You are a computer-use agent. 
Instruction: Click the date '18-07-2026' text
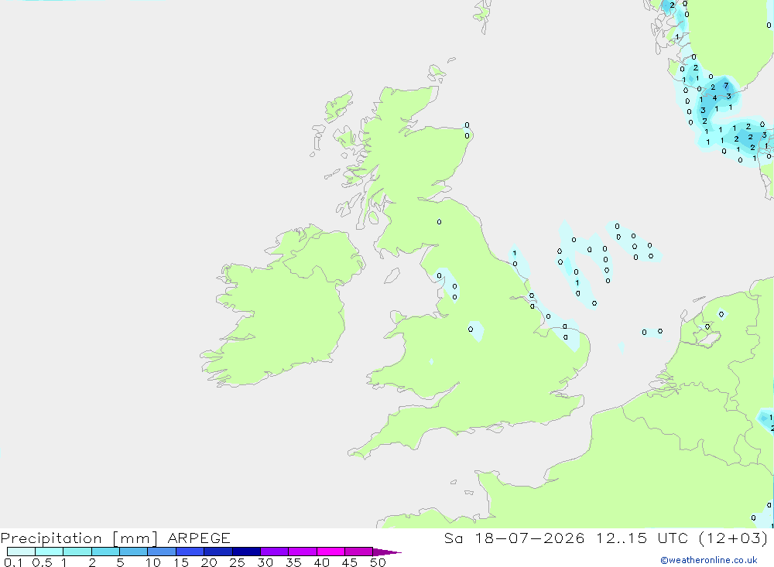pyautogui.click(x=529, y=538)
